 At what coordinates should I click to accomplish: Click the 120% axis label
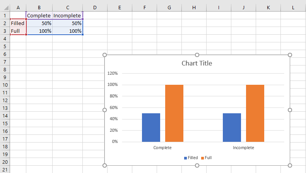point(113,73)
